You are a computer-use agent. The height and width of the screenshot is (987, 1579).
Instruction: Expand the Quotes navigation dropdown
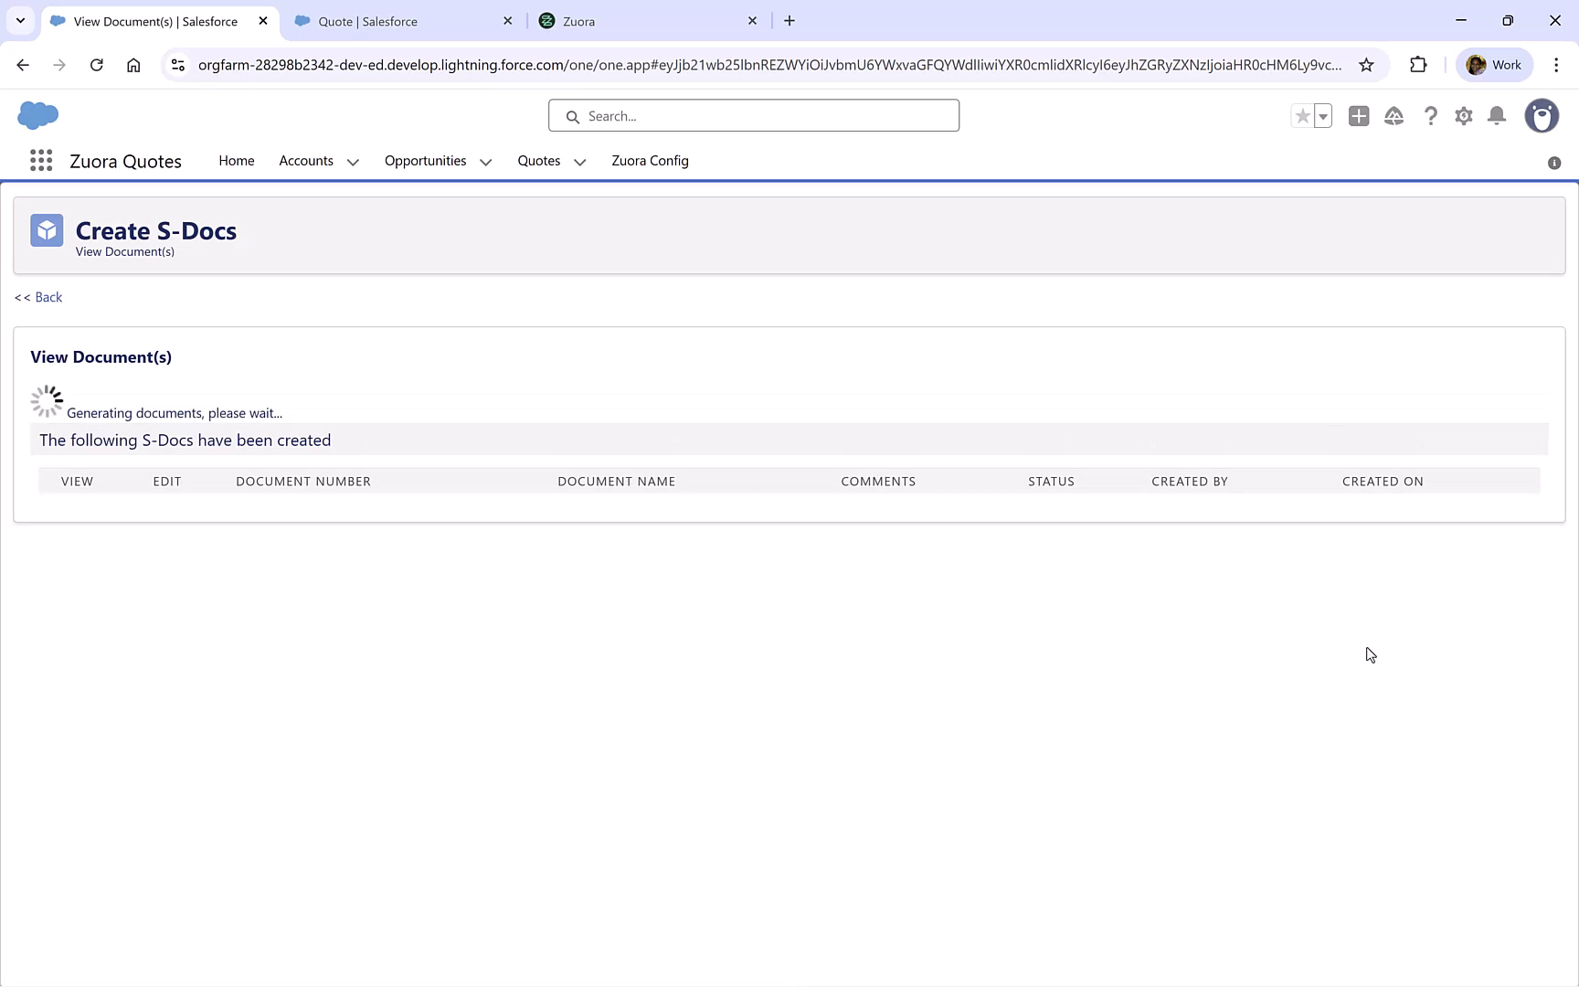point(579,162)
